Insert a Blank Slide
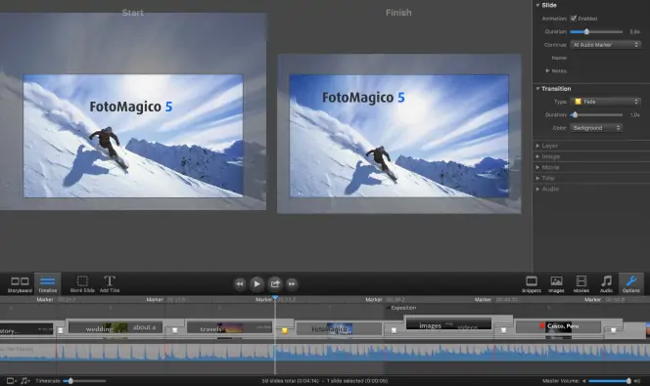This screenshot has width=650, height=386. coord(82,284)
